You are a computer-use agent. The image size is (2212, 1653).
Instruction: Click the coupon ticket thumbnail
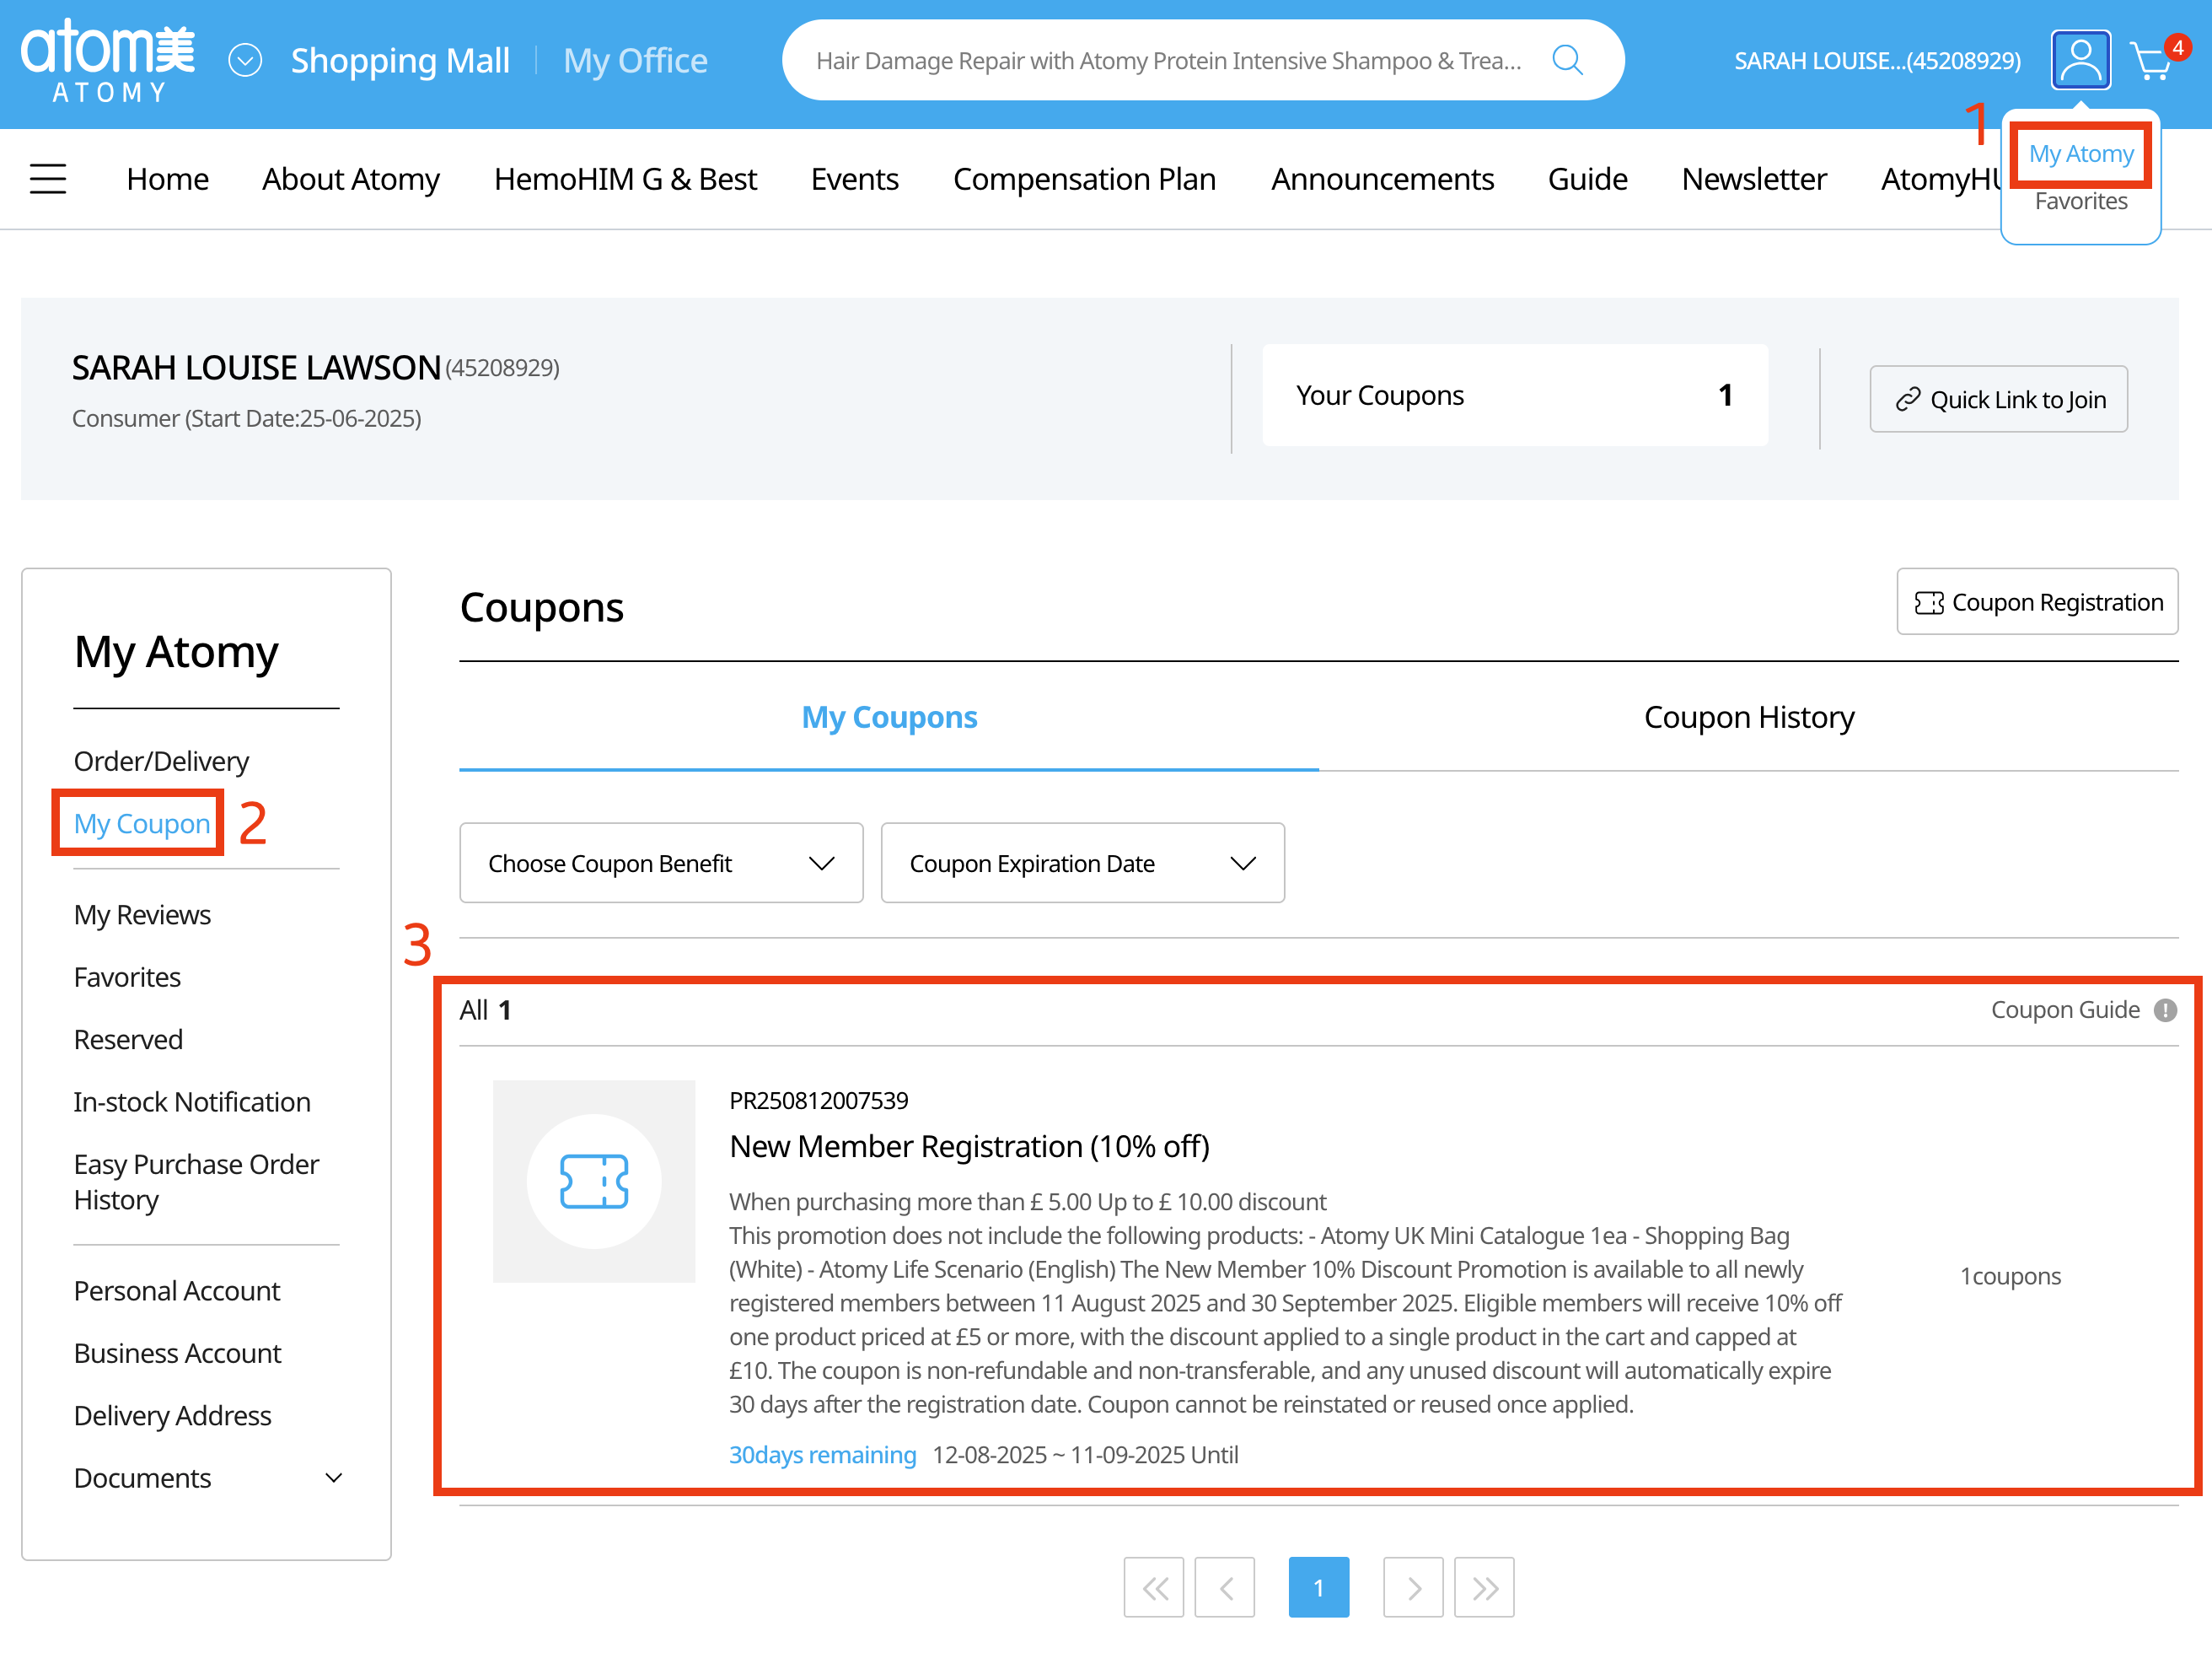[594, 1181]
